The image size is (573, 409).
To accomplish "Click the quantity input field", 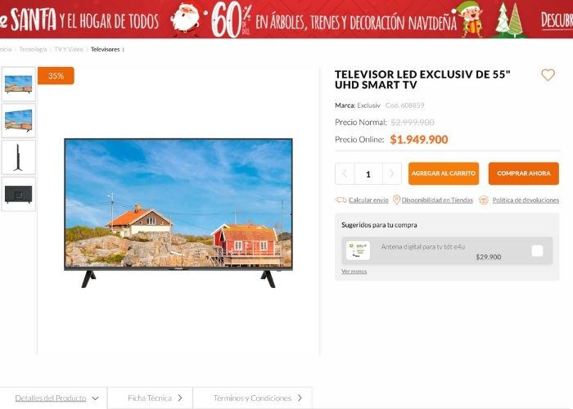I will (368, 173).
